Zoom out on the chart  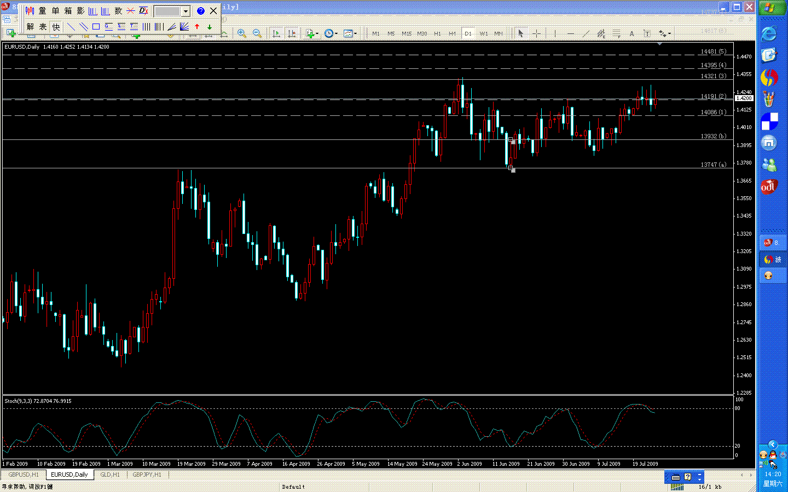[257, 33]
